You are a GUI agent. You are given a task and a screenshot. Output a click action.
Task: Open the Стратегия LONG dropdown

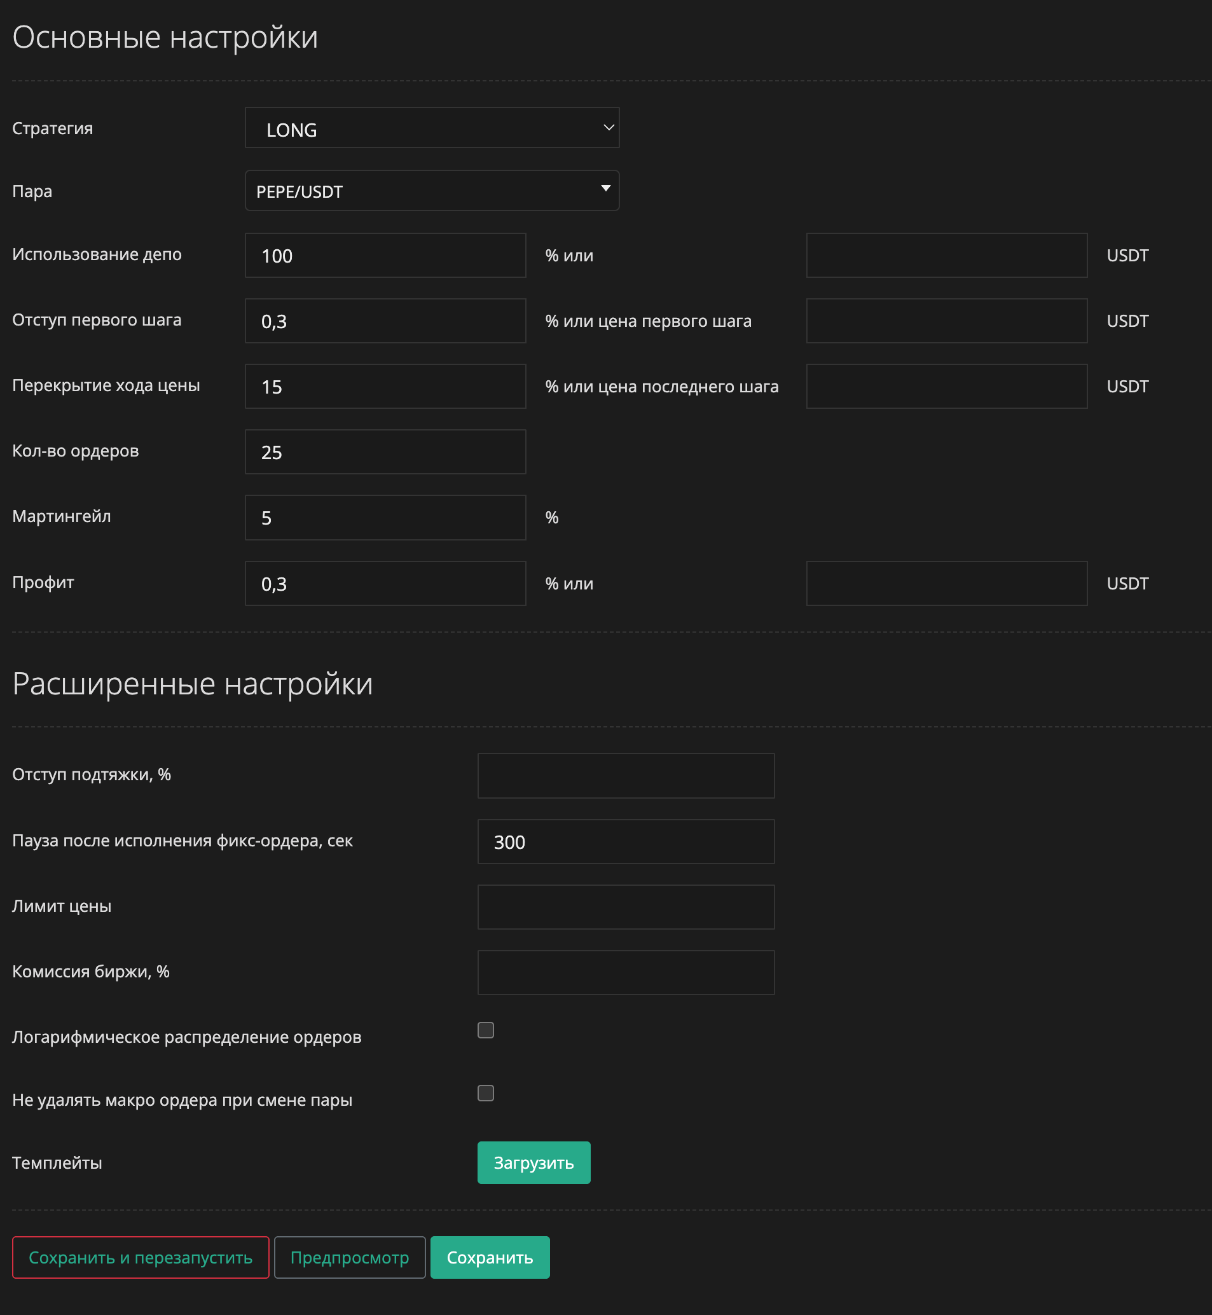point(432,128)
